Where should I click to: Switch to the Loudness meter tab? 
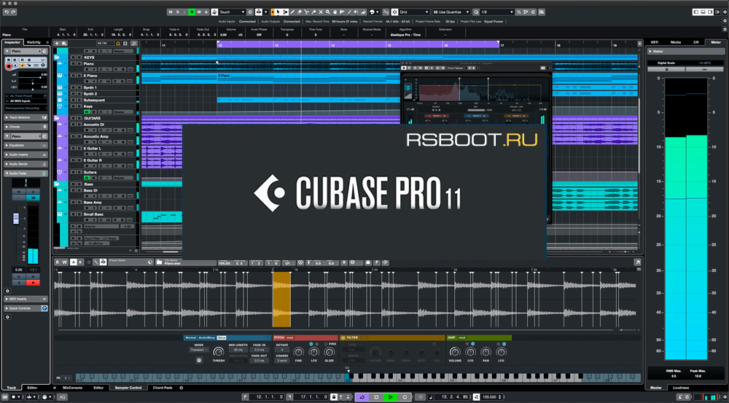click(681, 388)
